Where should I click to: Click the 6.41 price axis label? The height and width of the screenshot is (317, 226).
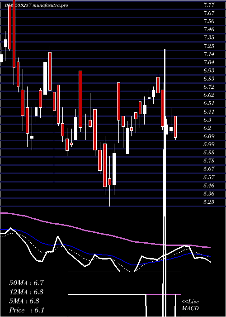[209, 111]
